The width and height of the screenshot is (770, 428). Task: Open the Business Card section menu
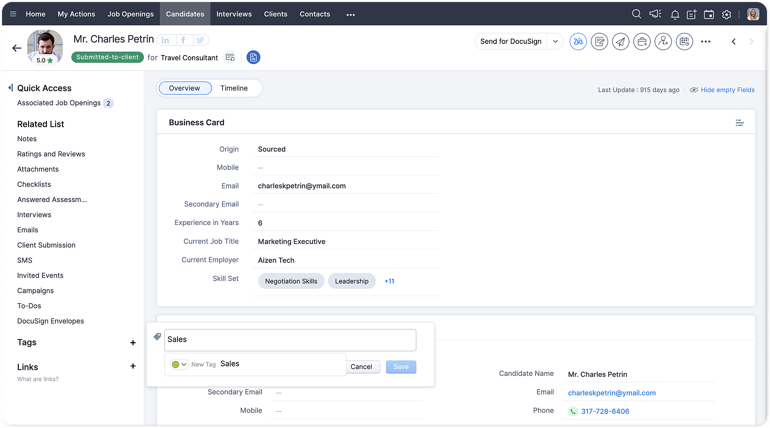click(x=739, y=123)
